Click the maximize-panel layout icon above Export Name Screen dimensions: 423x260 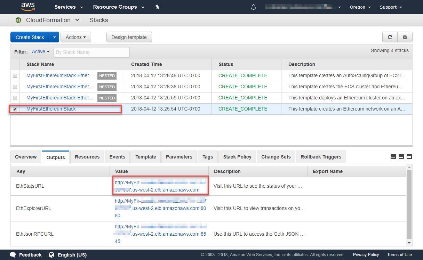(409, 156)
